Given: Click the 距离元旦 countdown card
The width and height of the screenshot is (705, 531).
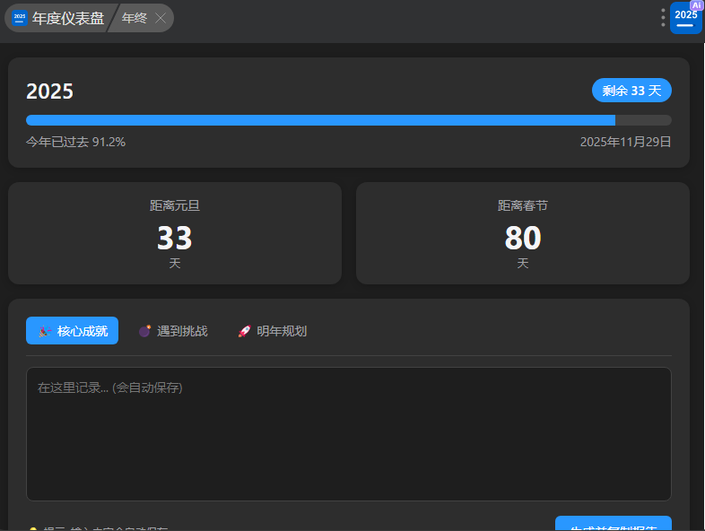Looking at the screenshot, I should click(175, 233).
